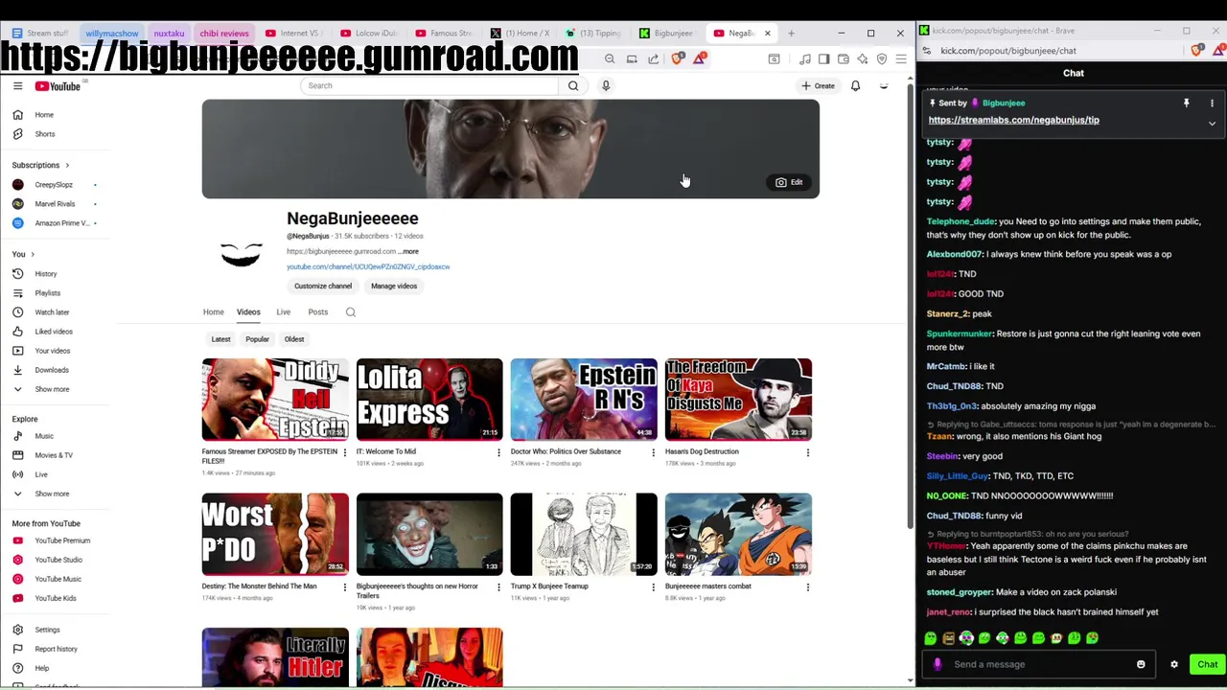Open Liked videos in sidebar
Image resolution: width=1227 pixels, height=690 pixels.
click(x=53, y=332)
